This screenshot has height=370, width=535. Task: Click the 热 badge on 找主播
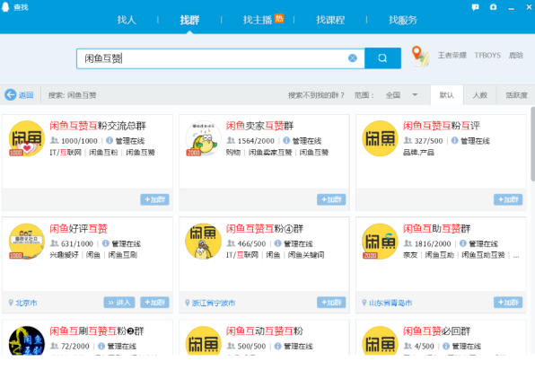(279, 18)
